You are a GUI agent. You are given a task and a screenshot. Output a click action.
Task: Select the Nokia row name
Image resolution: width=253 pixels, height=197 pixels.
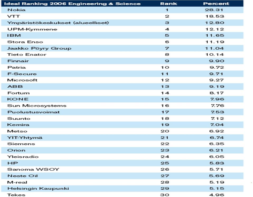pyautogui.click(x=16, y=10)
